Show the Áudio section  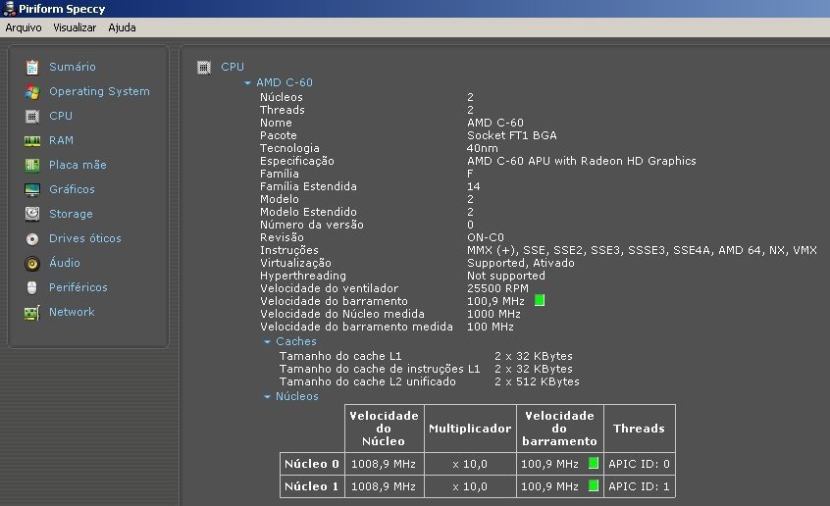[x=65, y=263]
